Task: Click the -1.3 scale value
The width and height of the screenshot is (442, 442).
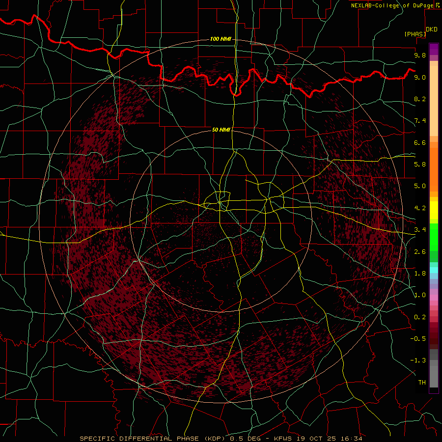Action: click(418, 360)
